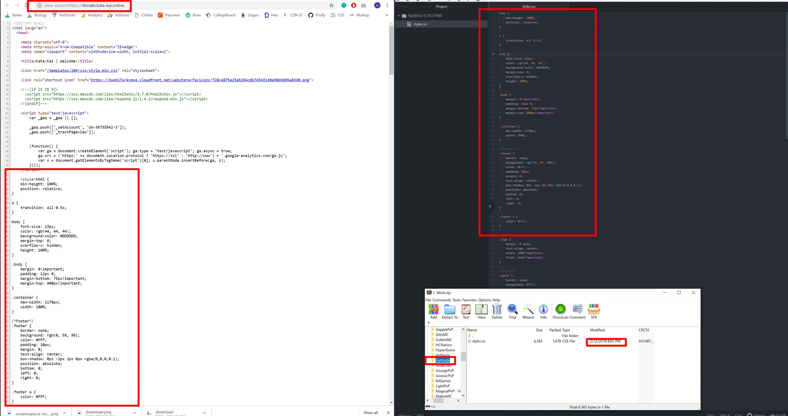The height and width of the screenshot is (416, 788).
Task: Expand the bookmarks overflow chevron
Action: 387,15
